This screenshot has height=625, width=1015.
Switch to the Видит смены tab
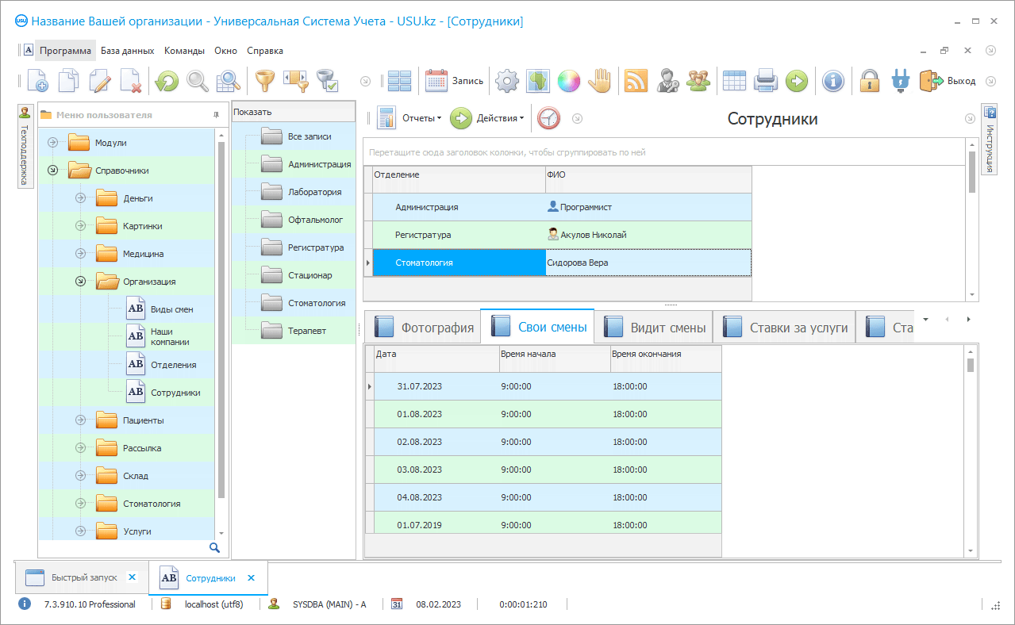coord(654,328)
